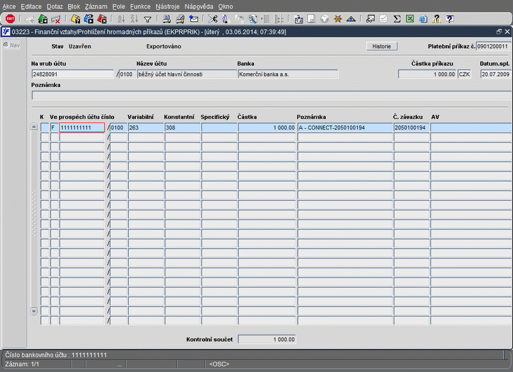Click Kontrolní součet field 1 000.00
The width and height of the screenshot is (513, 372).
(x=267, y=339)
